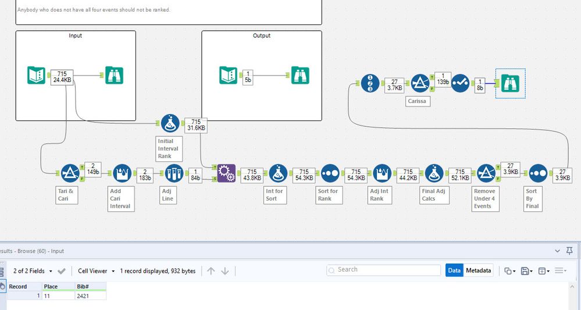Viewport: 581px width, 310px height.
Task: Select the Output container title
Action: pyautogui.click(x=262, y=35)
